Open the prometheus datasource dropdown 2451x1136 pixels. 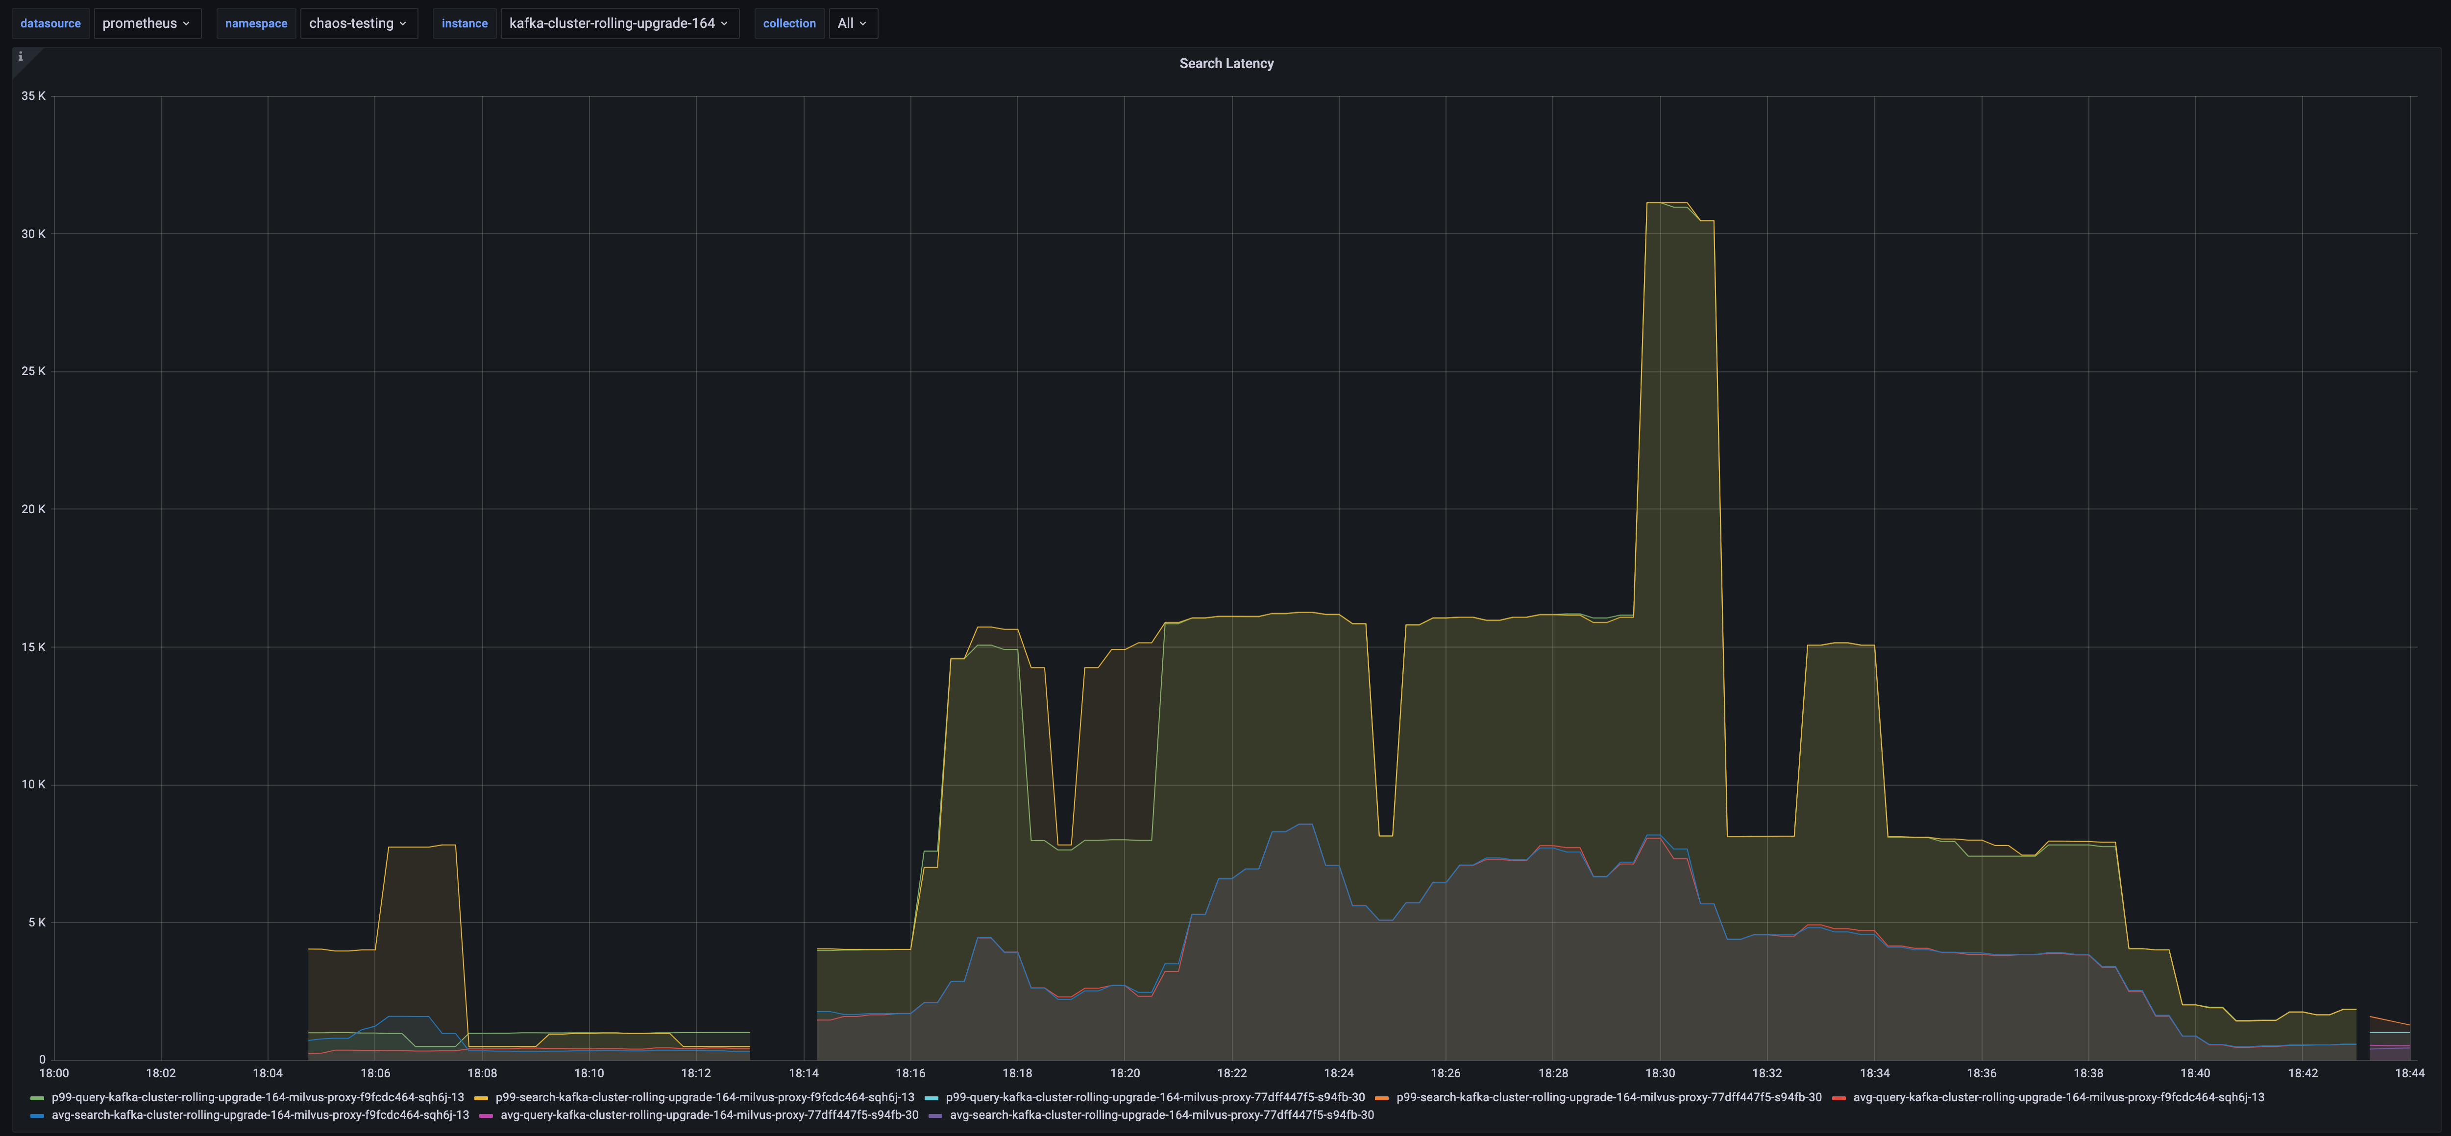(x=147, y=23)
